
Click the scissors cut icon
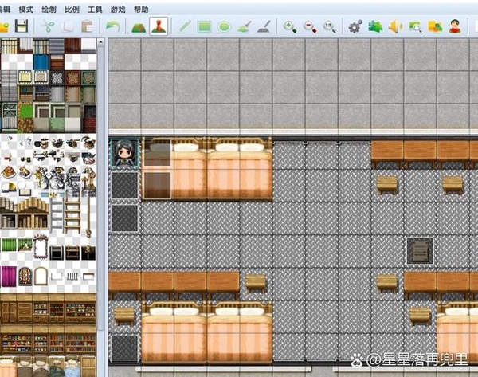(48, 26)
